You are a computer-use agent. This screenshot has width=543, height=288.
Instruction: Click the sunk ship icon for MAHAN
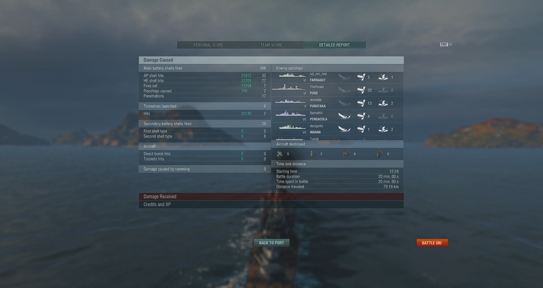(344, 129)
